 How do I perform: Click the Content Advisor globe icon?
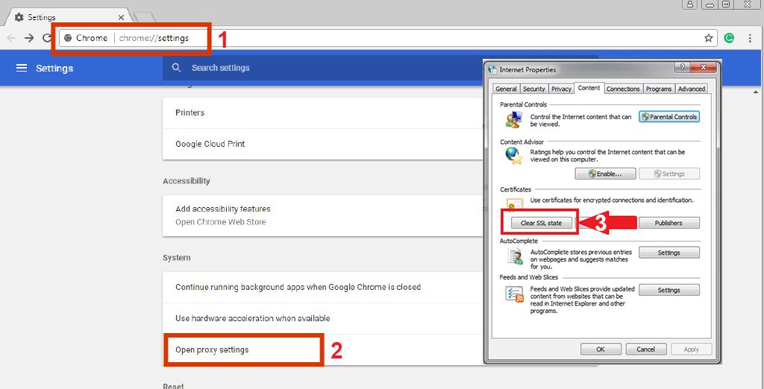point(514,156)
